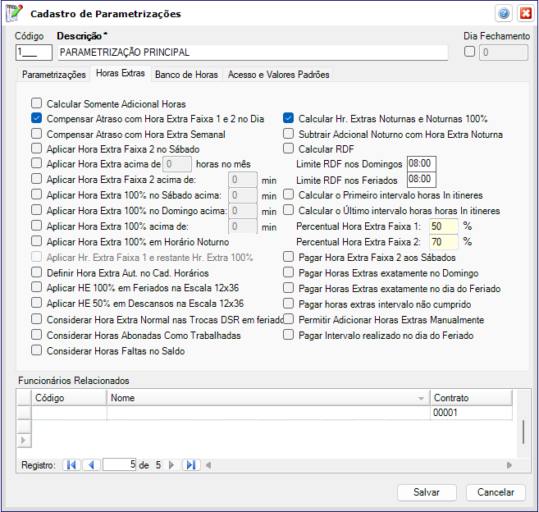Click the blue help icon in title bar
The image size is (539, 512).
[x=503, y=14]
